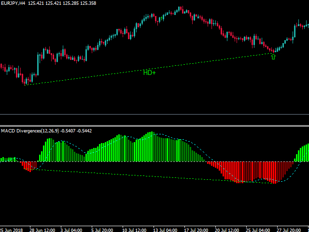This screenshot has width=309, height=232.
Task: Select the HD+ divergence label
Action: coord(149,72)
